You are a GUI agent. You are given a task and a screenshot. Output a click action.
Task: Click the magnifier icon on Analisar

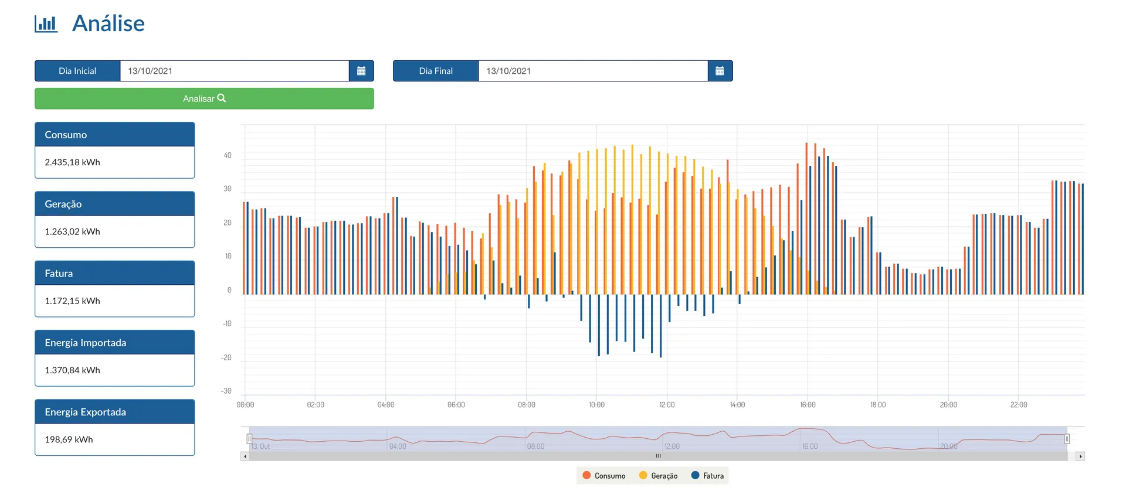(x=222, y=98)
